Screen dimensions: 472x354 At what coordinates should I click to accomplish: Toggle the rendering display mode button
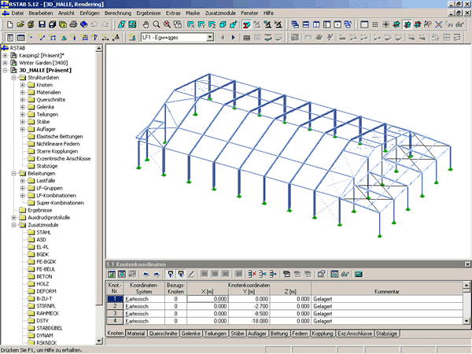[x=246, y=24]
